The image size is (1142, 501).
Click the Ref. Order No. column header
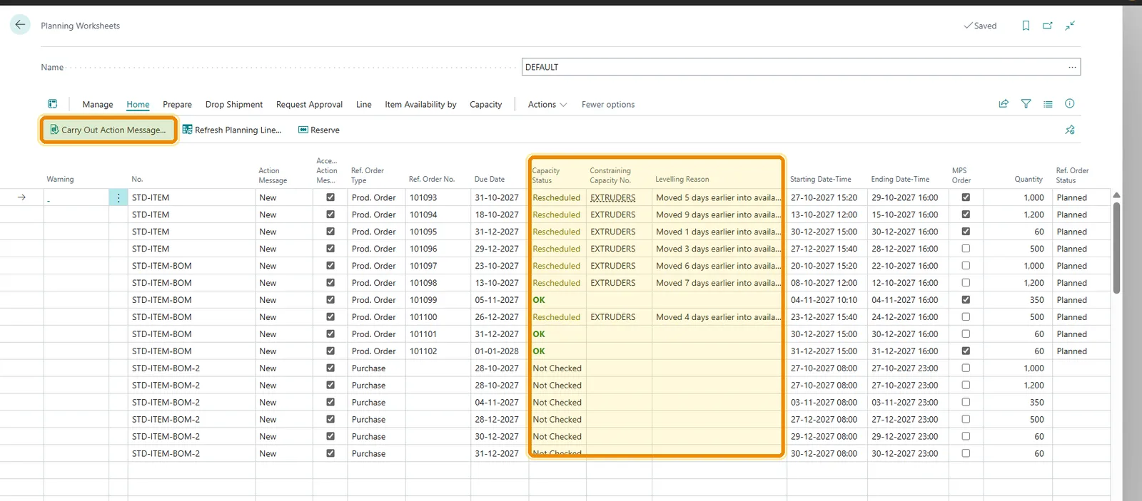(432, 180)
